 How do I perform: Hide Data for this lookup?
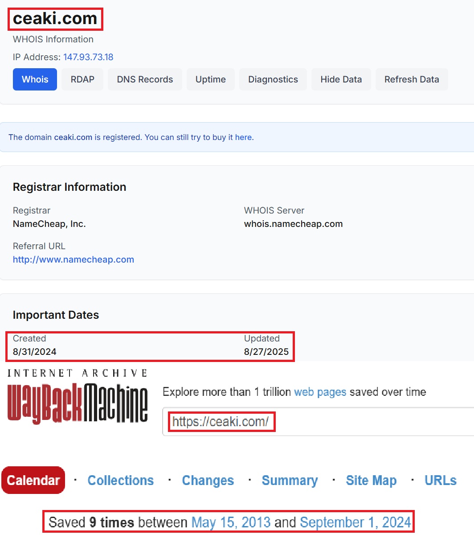point(341,79)
